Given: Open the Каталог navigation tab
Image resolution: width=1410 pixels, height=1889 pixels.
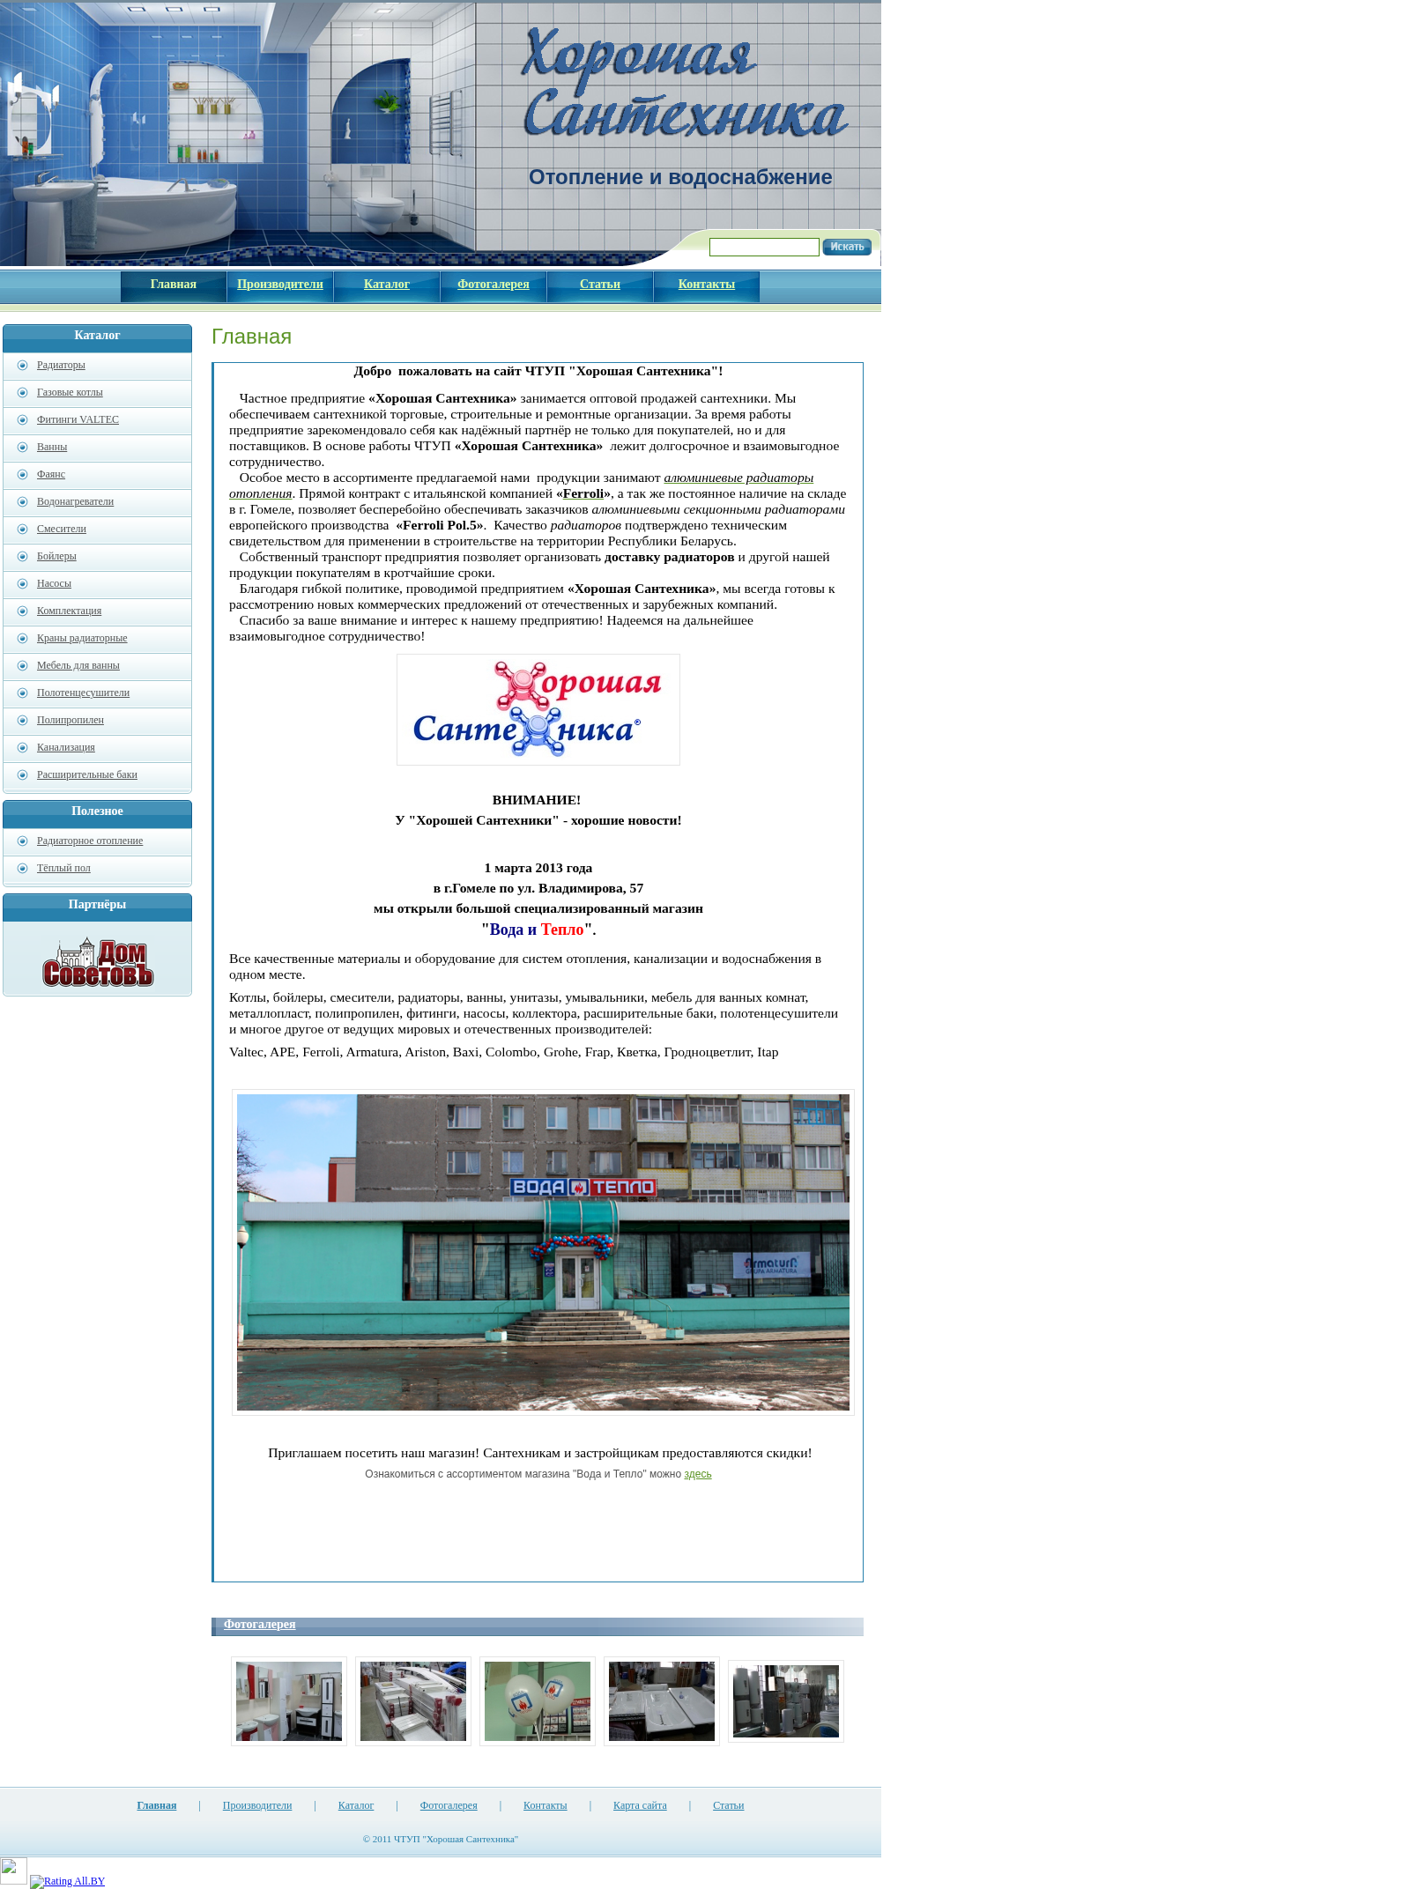Looking at the screenshot, I should pyautogui.click(x=387, y=285).
